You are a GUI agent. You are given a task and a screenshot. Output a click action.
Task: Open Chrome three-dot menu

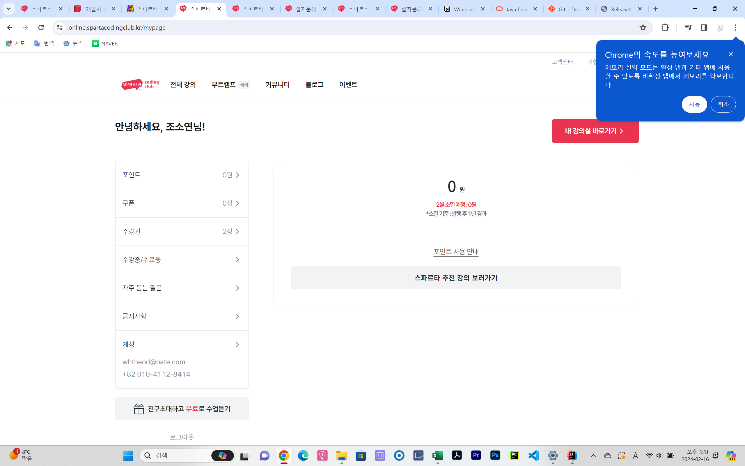coord(735,27)
